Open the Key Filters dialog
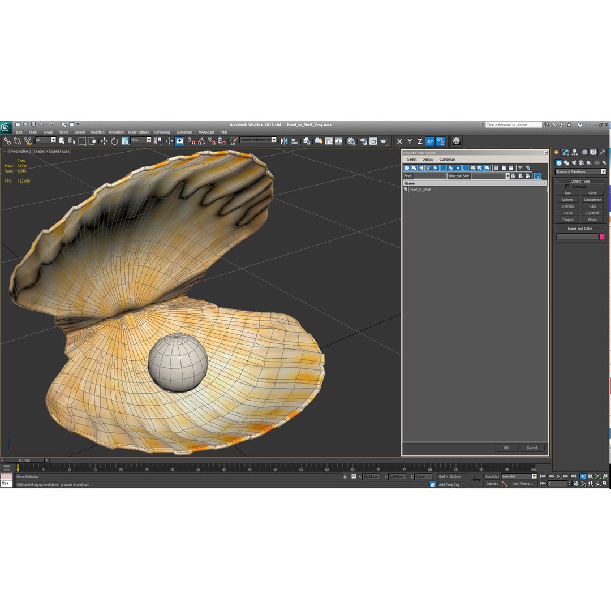 [x=523, y=484]
